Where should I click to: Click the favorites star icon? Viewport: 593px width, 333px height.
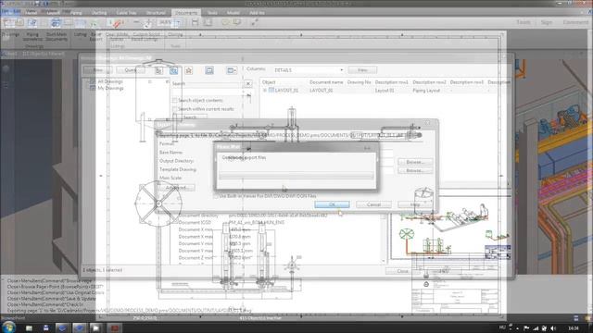(x=189, y=70)
